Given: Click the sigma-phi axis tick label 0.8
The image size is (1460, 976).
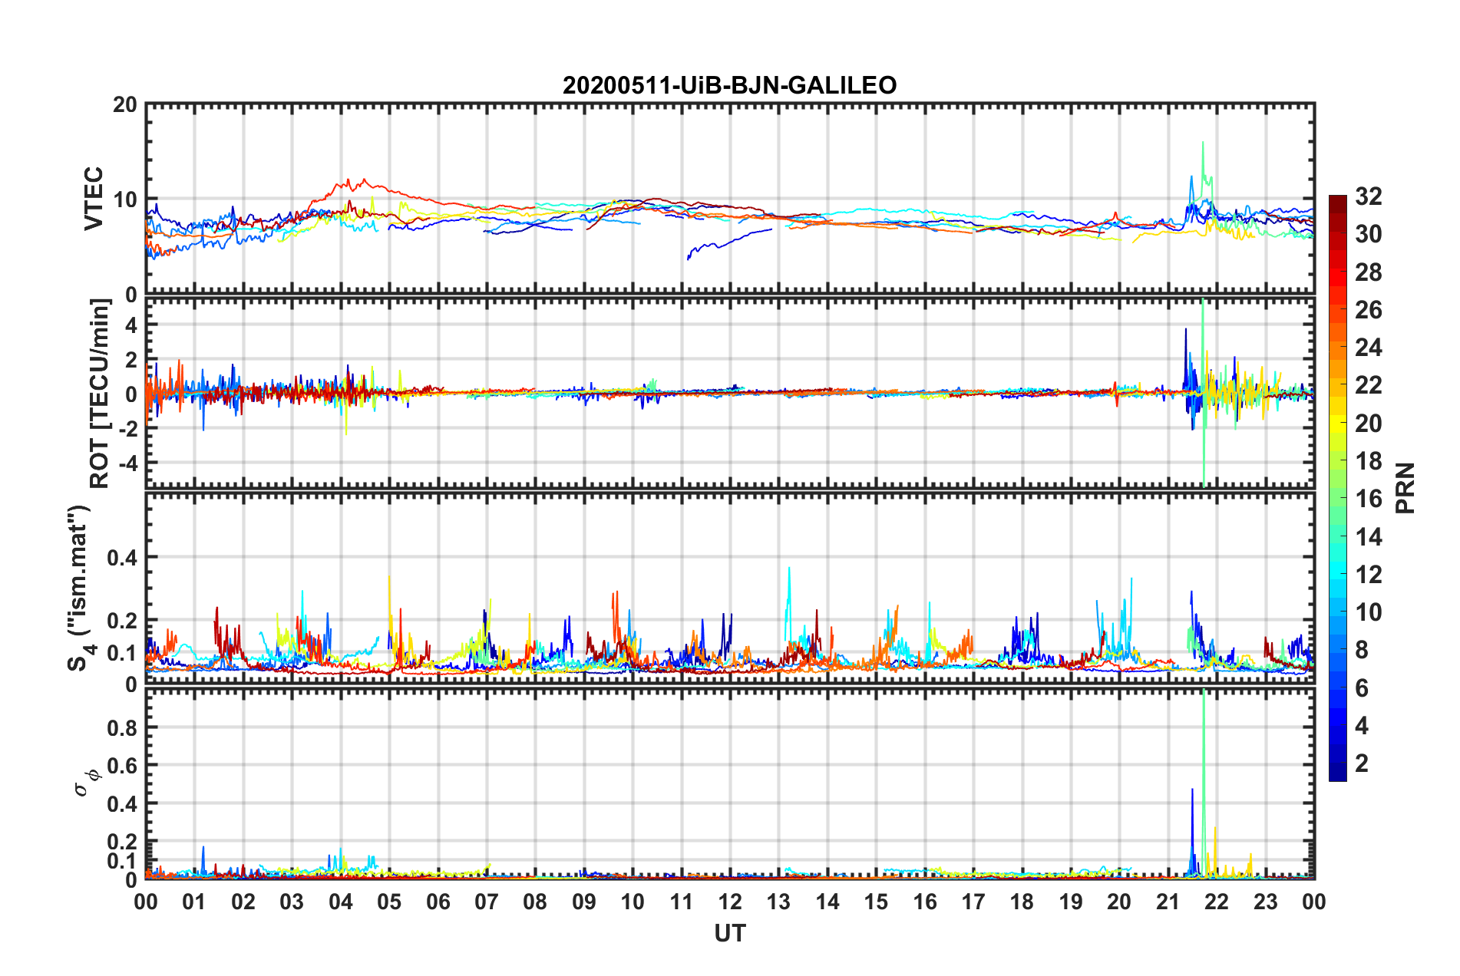Looking at the screenshot, I should (122, 728).
